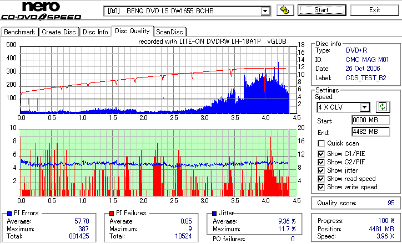Click the End position field 4482 MB

[371, 132]
